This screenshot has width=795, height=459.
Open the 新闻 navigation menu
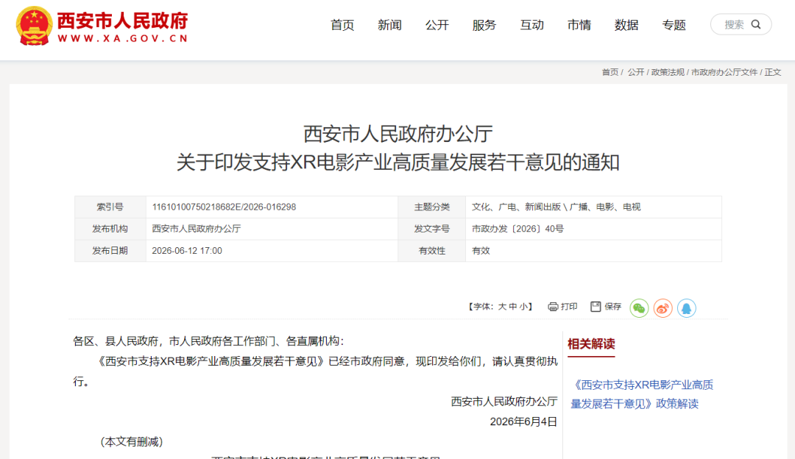[389, 25]
